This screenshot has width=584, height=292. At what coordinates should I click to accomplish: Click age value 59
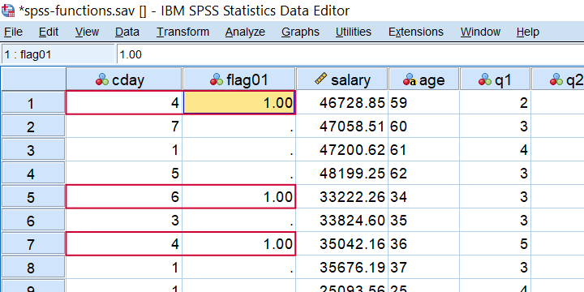click(x=398, y=103)
